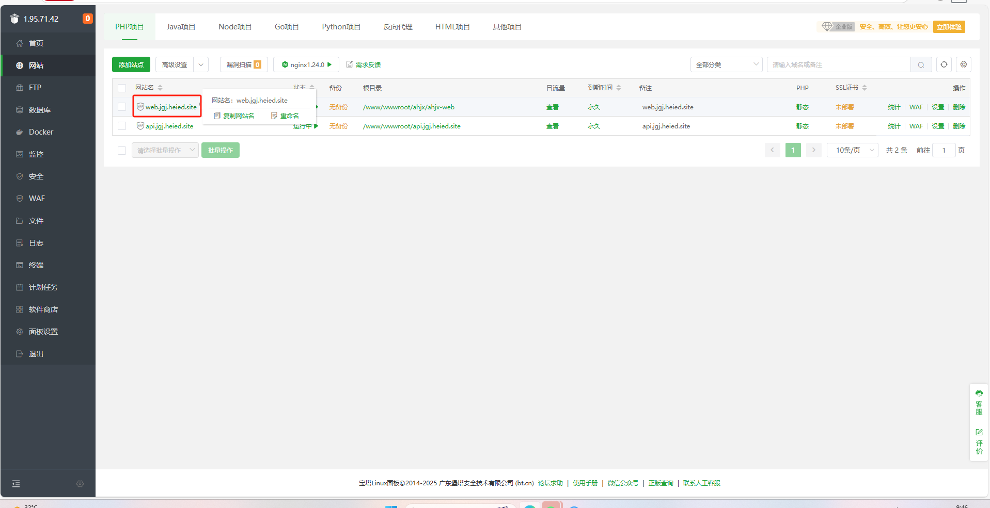Open the 首页 home sidebar item
Image resolution: width=990 pixels, height=508 pixels.
[48, 43]
